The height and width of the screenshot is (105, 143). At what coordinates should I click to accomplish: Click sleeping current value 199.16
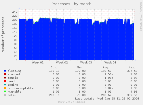pyautogui.click(x=54, y=71)
